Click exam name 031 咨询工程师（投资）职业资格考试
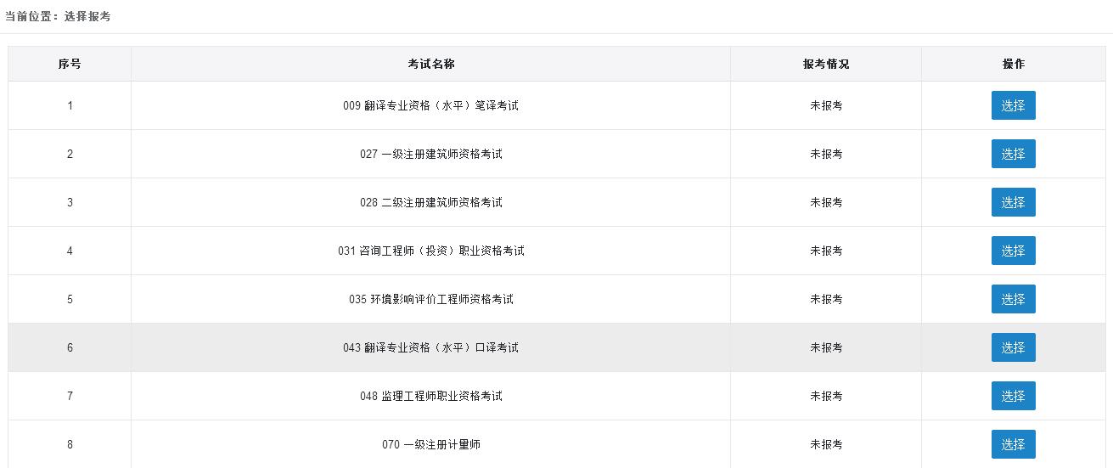This screenshot has width=1113, height=468. coord(430,251)
